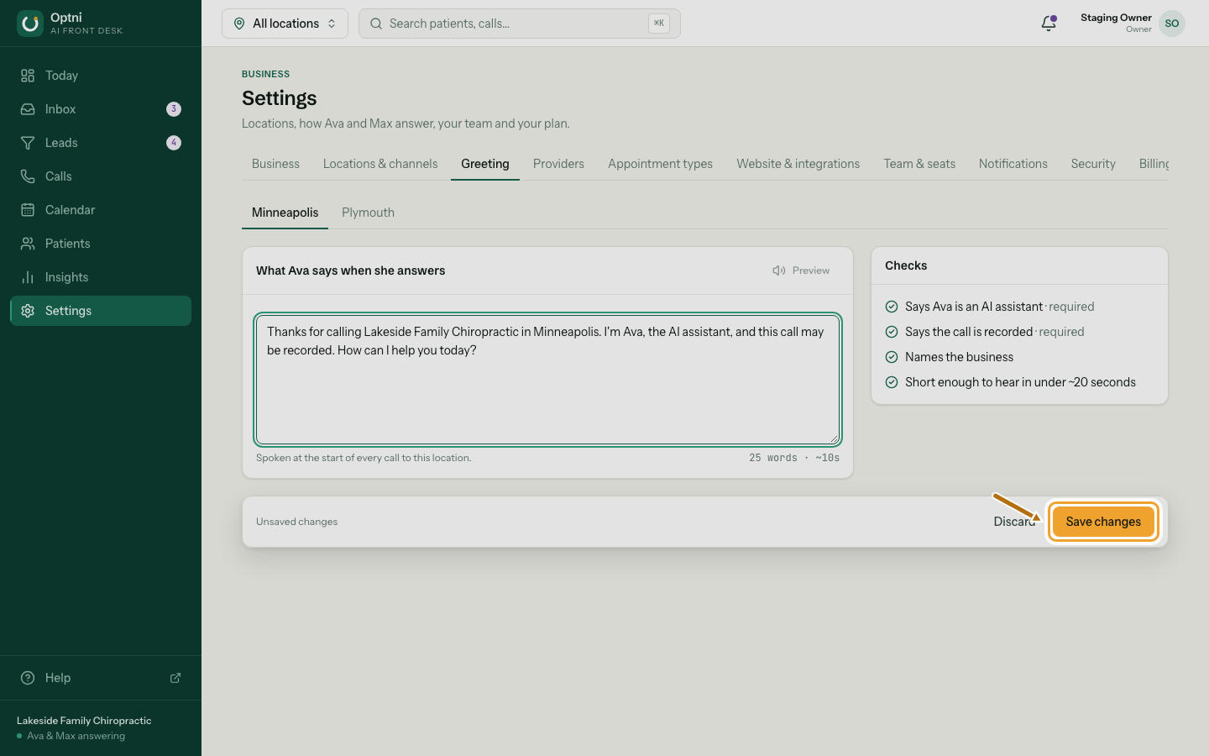Select the Providers tab
Screen dimensions: 1209x756
click(x=558, y=164)
